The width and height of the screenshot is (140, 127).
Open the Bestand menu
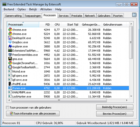[9, 9]
